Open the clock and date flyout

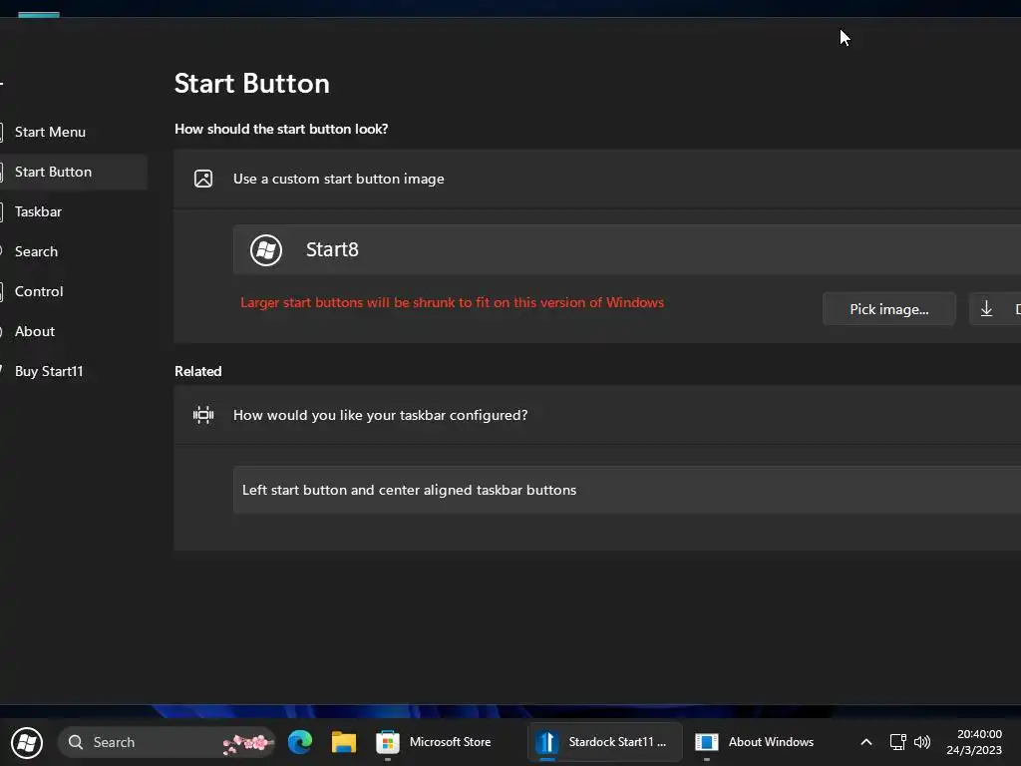click(x=974, y=742)
